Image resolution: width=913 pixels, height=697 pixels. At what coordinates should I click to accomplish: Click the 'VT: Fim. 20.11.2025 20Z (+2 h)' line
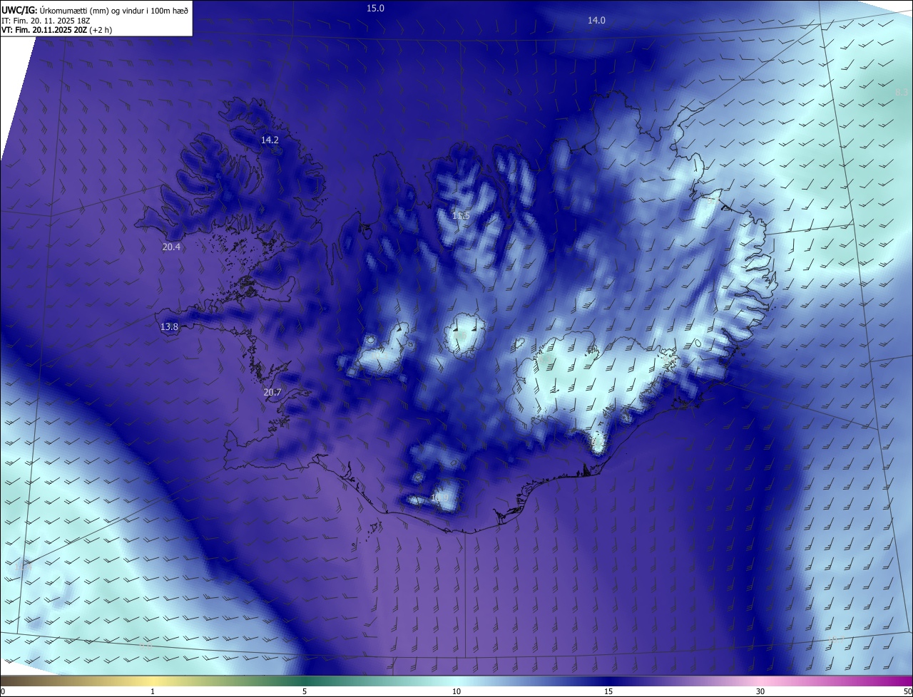tap(57, 30)
